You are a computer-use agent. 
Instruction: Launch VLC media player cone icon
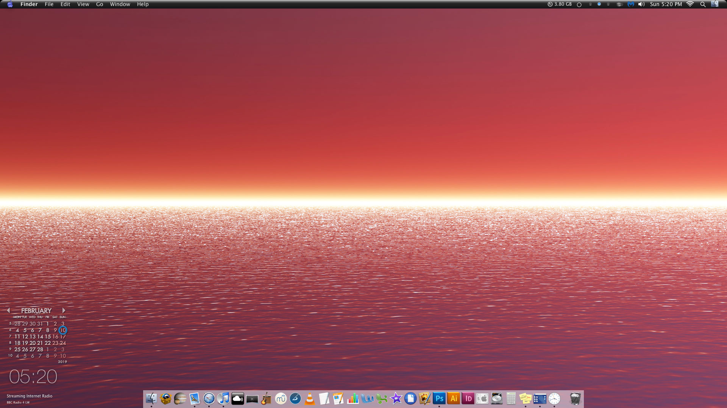tap(310, 399)
